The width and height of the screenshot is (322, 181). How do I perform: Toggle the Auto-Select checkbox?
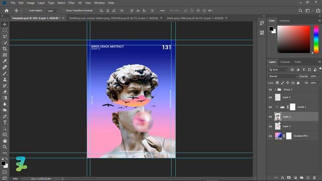tap(27, 11)
